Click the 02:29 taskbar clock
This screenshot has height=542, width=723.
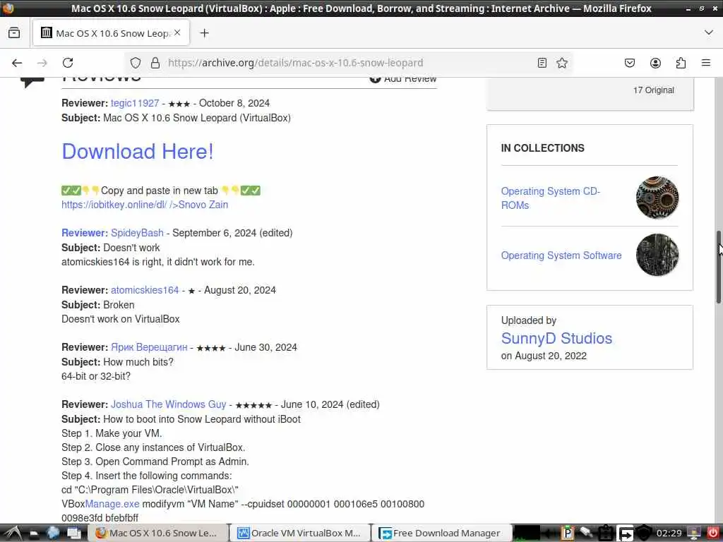tap(669, 534)
